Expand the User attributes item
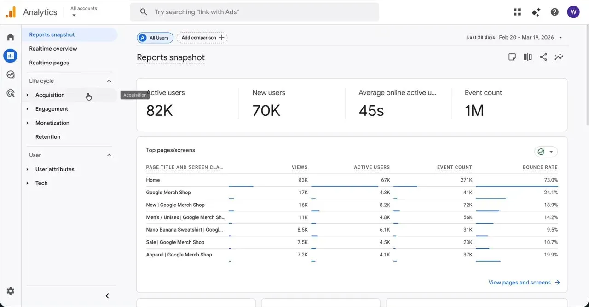Screen dimensions: 589x307 point(28,170)
